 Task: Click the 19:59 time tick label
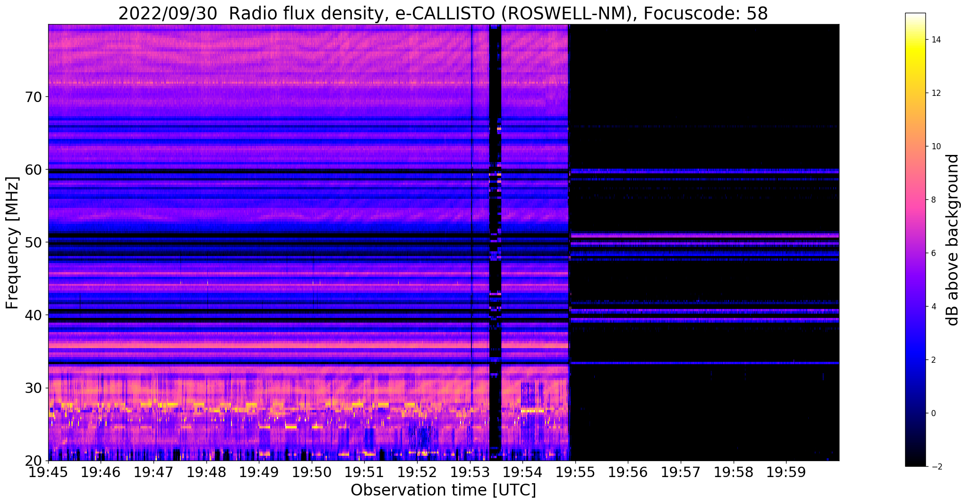coord(787,472)
